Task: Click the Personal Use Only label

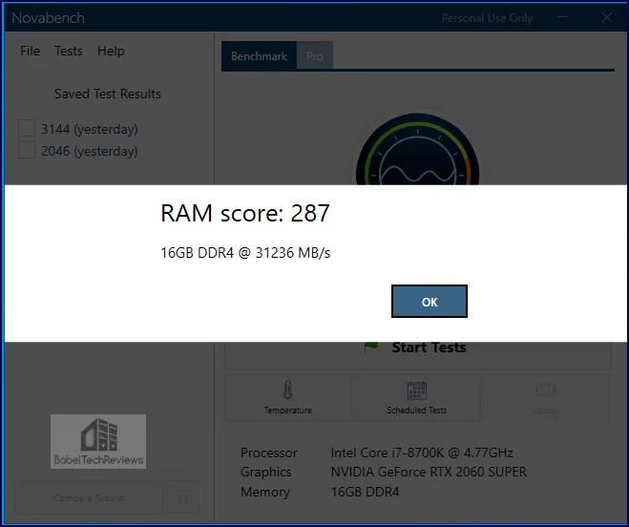Action: [x=487, y=18]
